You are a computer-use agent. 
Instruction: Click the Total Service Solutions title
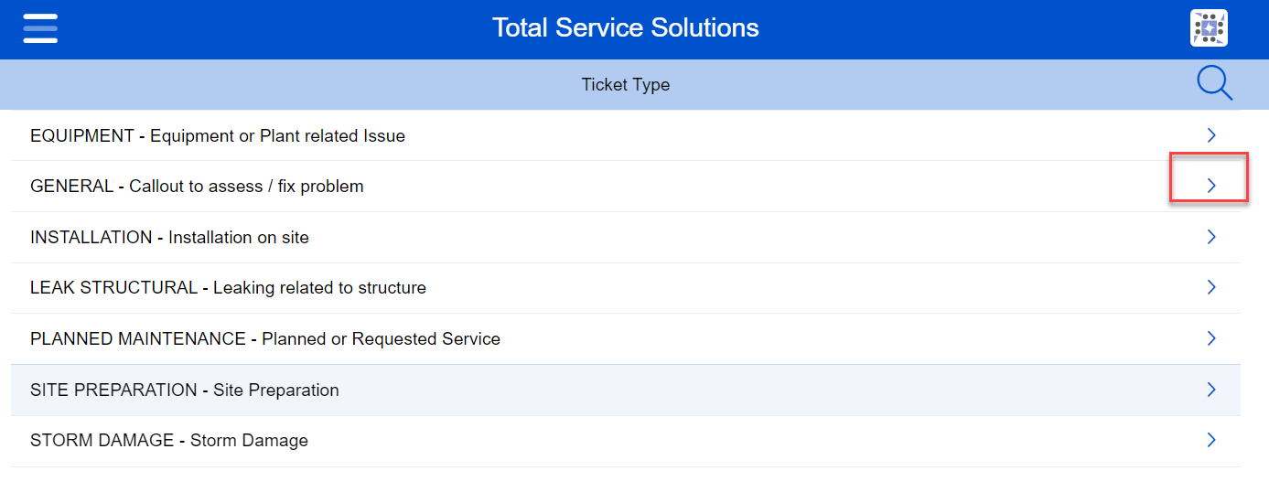[x=626, y=28]
